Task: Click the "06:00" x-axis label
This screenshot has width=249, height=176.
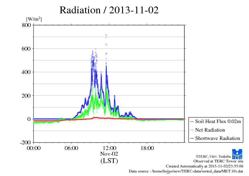Action: [x=71, y=148]
